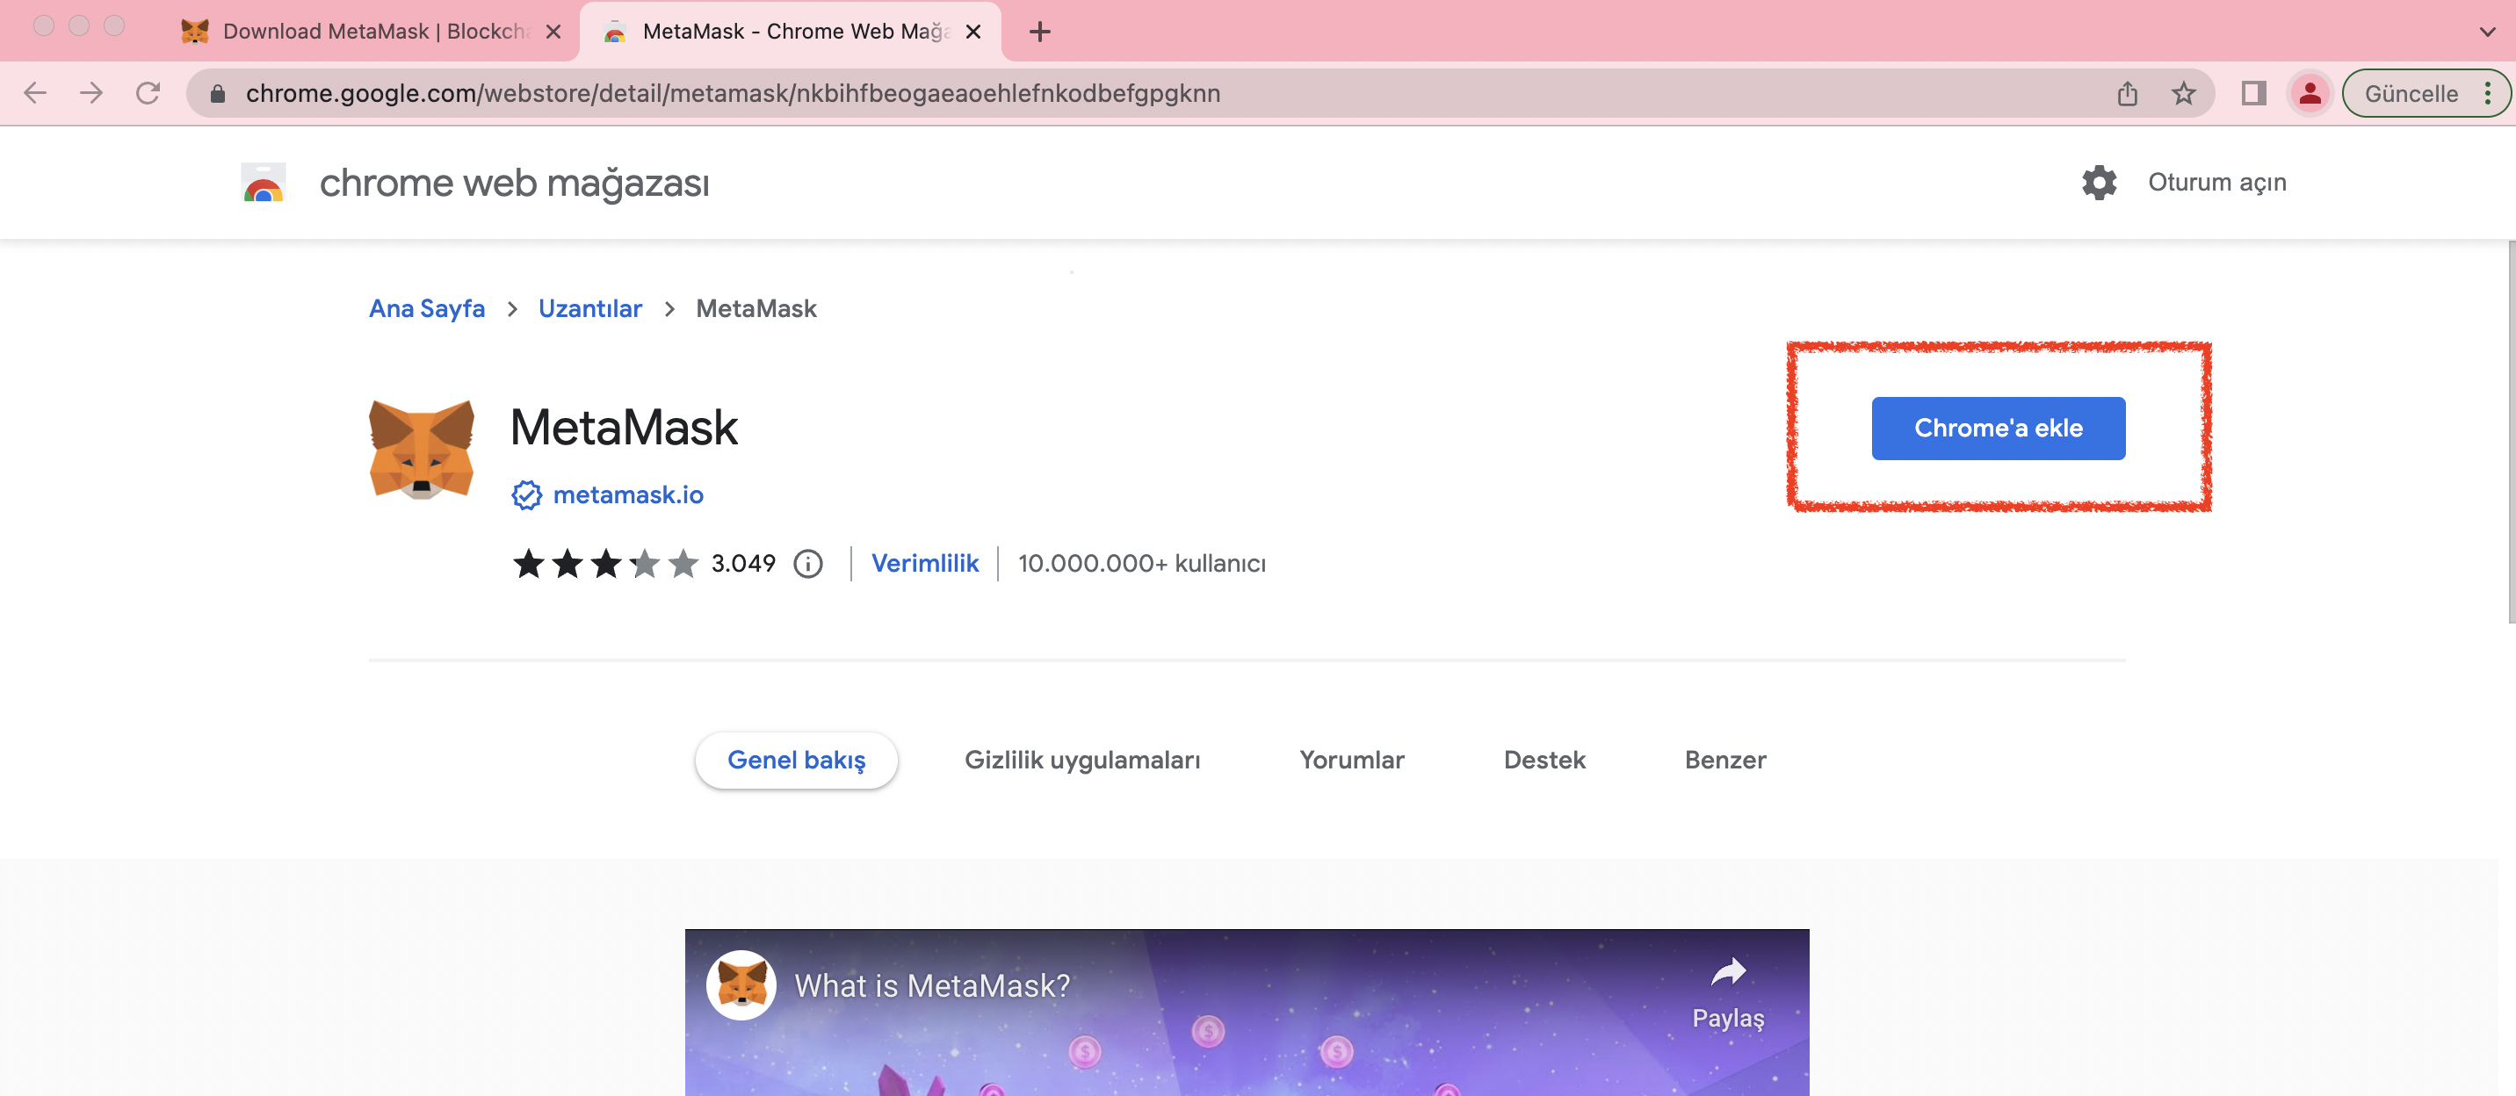Open the Gizlilik uygulamaları tab
Viewport: 2516px width, 1096px height.
1082,761
